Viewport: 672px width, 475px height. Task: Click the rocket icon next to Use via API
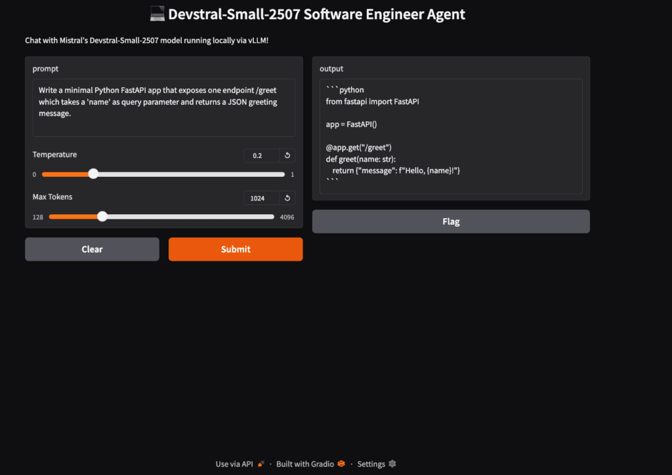tap(261, 464)
